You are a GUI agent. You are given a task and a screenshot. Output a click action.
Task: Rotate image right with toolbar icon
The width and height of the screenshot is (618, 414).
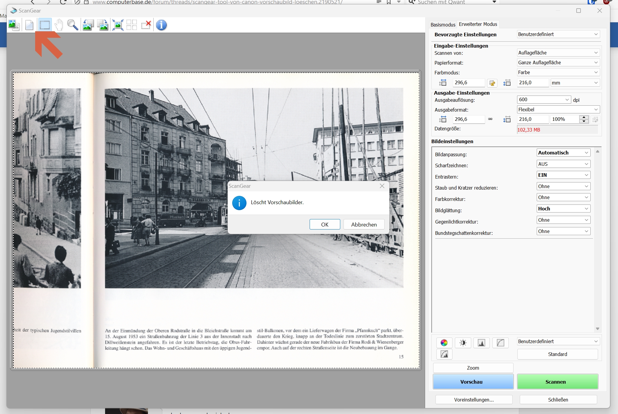click(x=103, y=25)
